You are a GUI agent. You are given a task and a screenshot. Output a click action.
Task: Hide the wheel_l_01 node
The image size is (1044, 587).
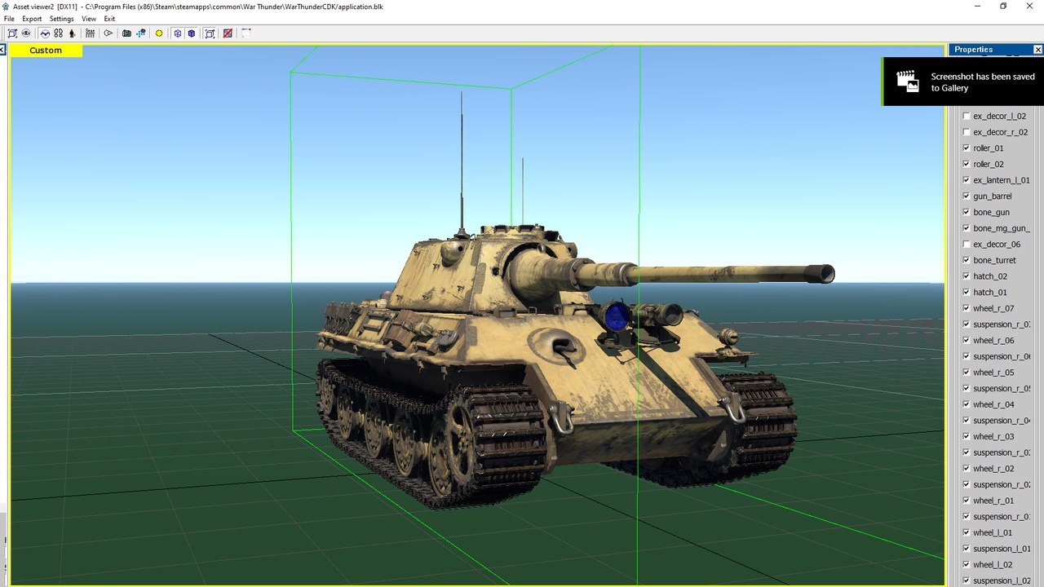(967, 533)
